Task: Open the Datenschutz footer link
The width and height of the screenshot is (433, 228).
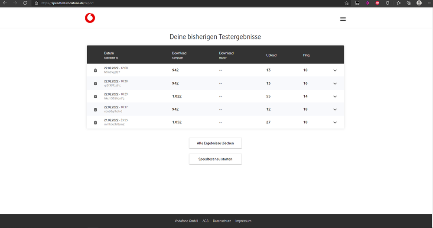Action: (x=222, y=221)
